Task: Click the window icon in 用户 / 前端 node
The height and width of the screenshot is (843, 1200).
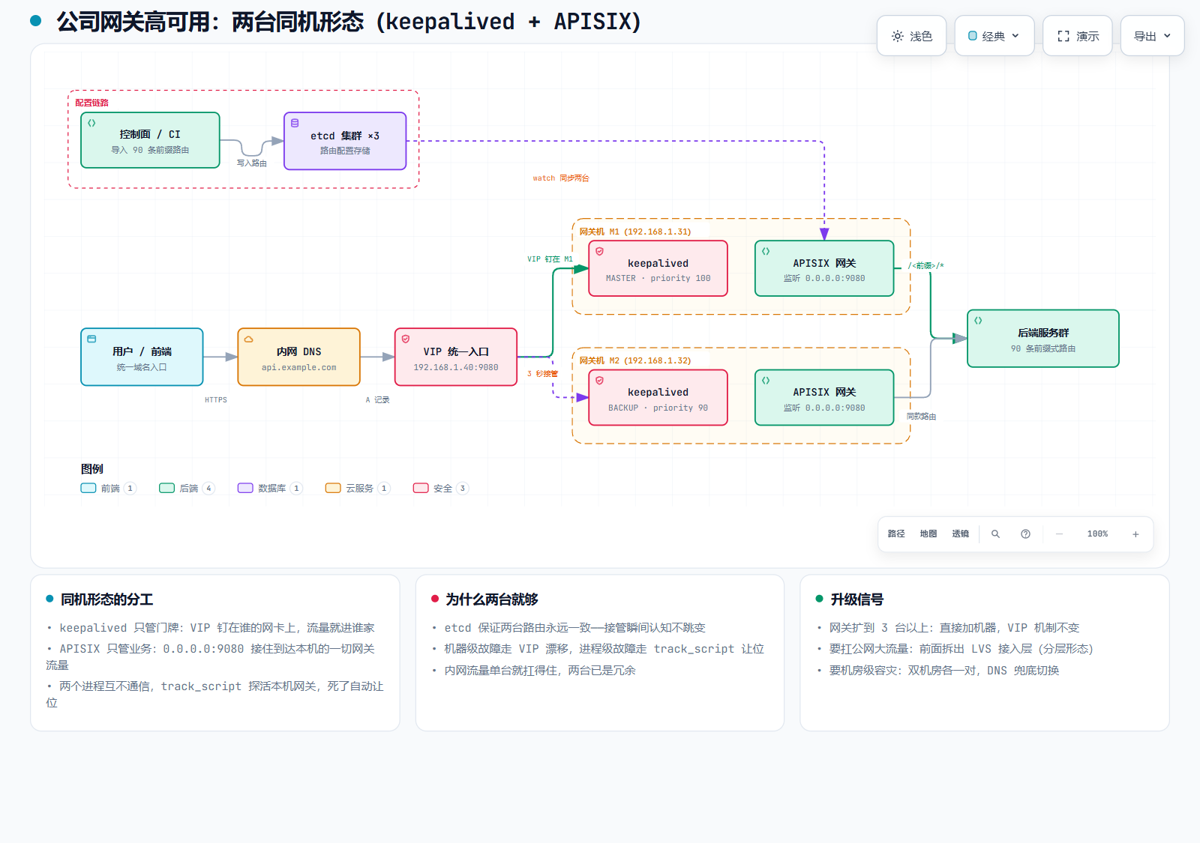Action: click(91, 339)
